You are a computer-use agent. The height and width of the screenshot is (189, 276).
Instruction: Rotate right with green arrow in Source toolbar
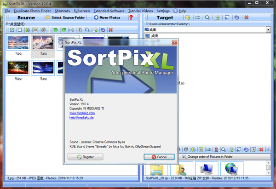click(64, 30)
